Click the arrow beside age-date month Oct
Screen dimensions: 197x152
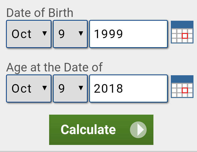click(x=45, y=88)
